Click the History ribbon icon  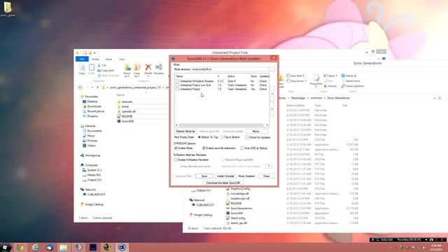pyautogui.click(x=330, y=86)
